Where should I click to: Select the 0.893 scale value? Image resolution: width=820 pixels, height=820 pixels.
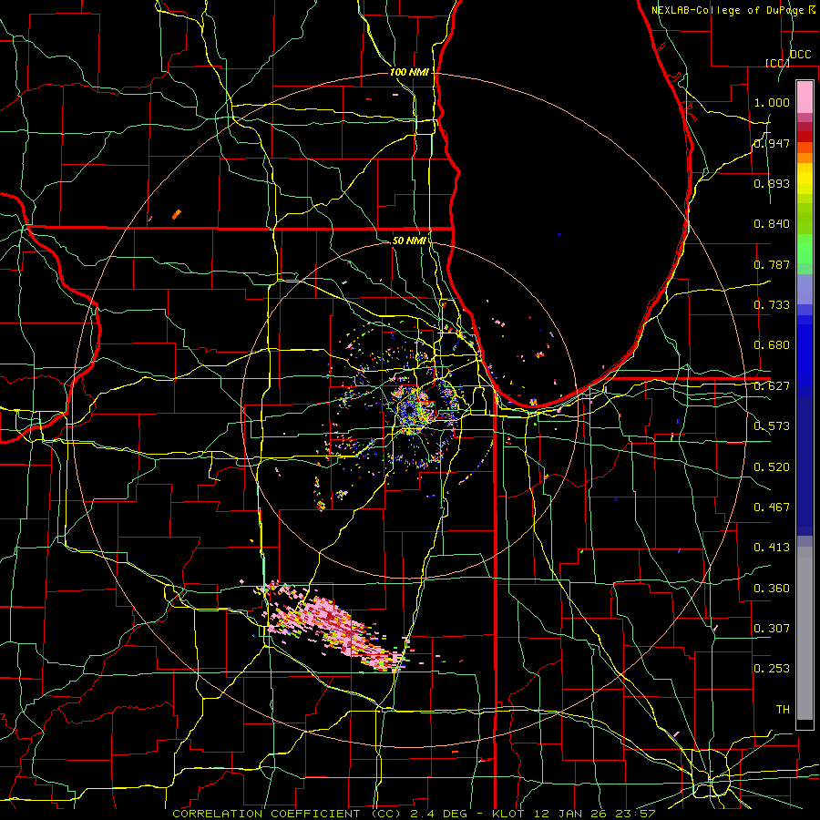point(772,183)
